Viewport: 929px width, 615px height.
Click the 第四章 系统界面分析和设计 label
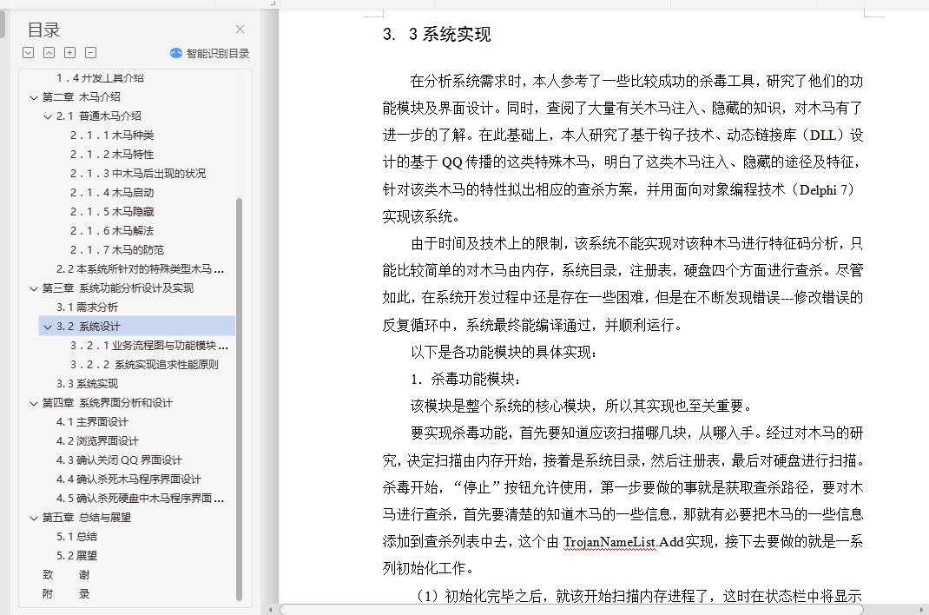(x=108, y=403)
